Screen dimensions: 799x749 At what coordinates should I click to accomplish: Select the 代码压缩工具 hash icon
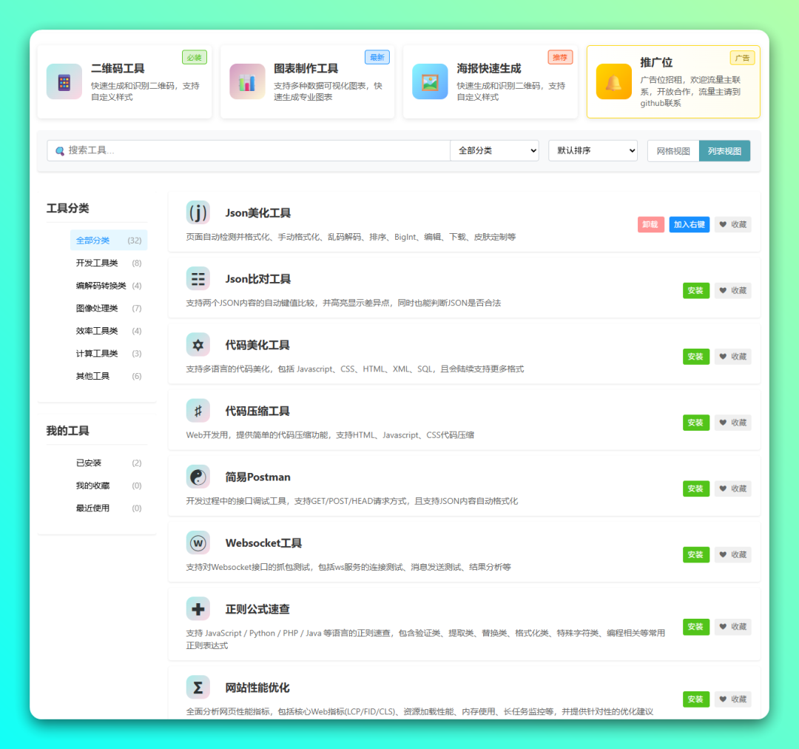click(198, 410)
